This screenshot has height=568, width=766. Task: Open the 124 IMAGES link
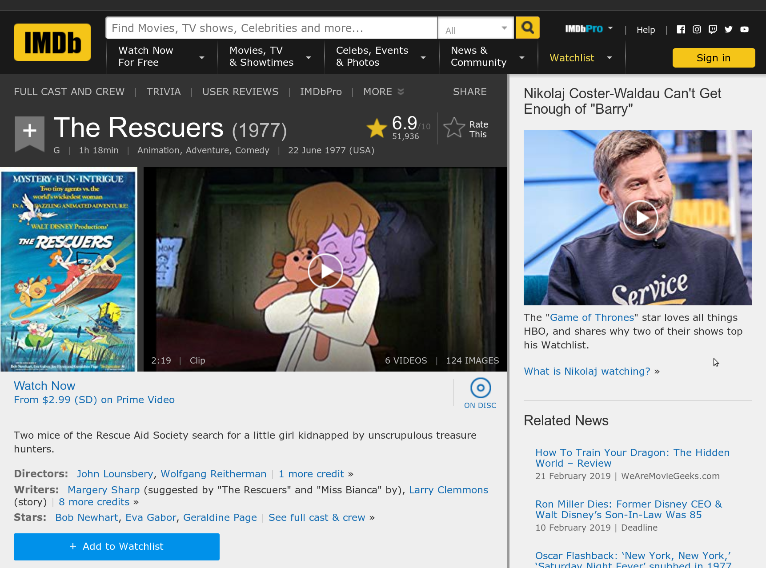473,360
